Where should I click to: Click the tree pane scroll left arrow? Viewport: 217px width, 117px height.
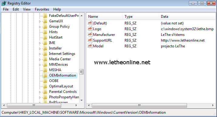4,105
